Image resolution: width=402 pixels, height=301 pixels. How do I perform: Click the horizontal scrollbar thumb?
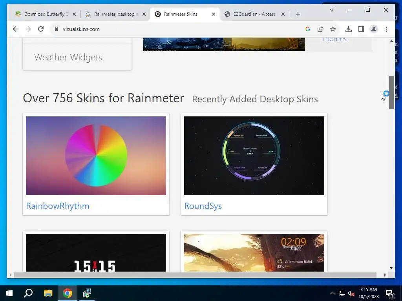(x=195, y=275)
